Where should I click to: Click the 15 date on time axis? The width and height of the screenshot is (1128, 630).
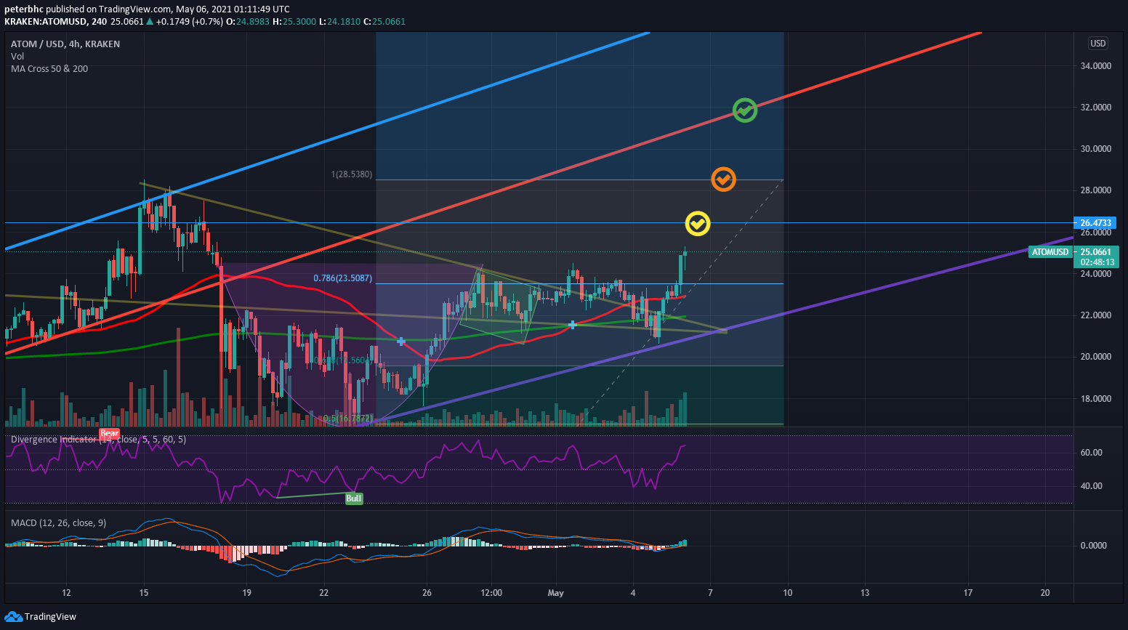coord(144,593)
